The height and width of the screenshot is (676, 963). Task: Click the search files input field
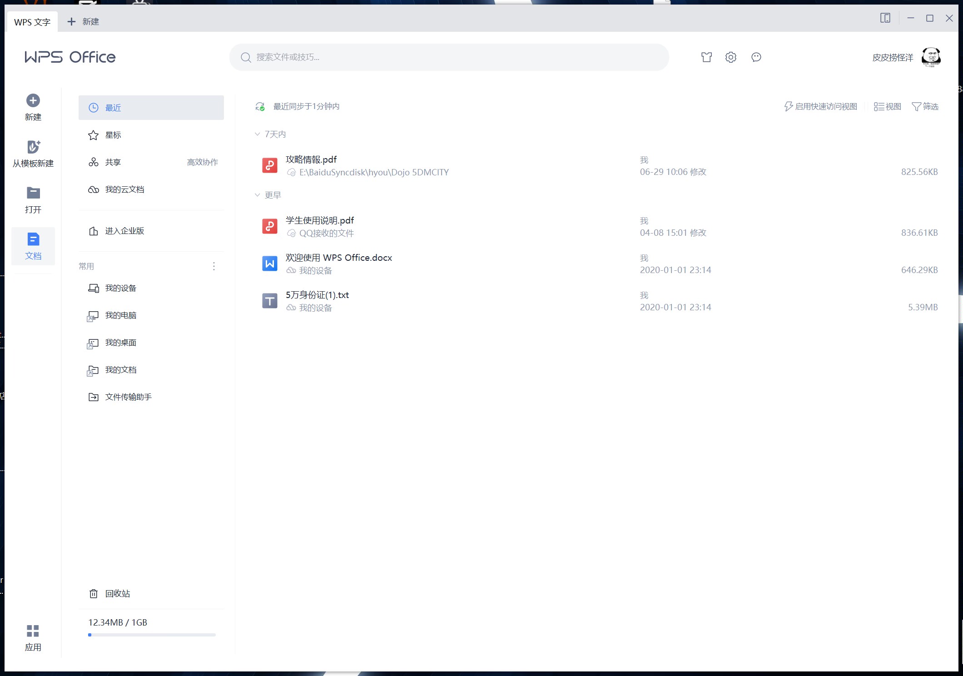(x=449, y=57)
